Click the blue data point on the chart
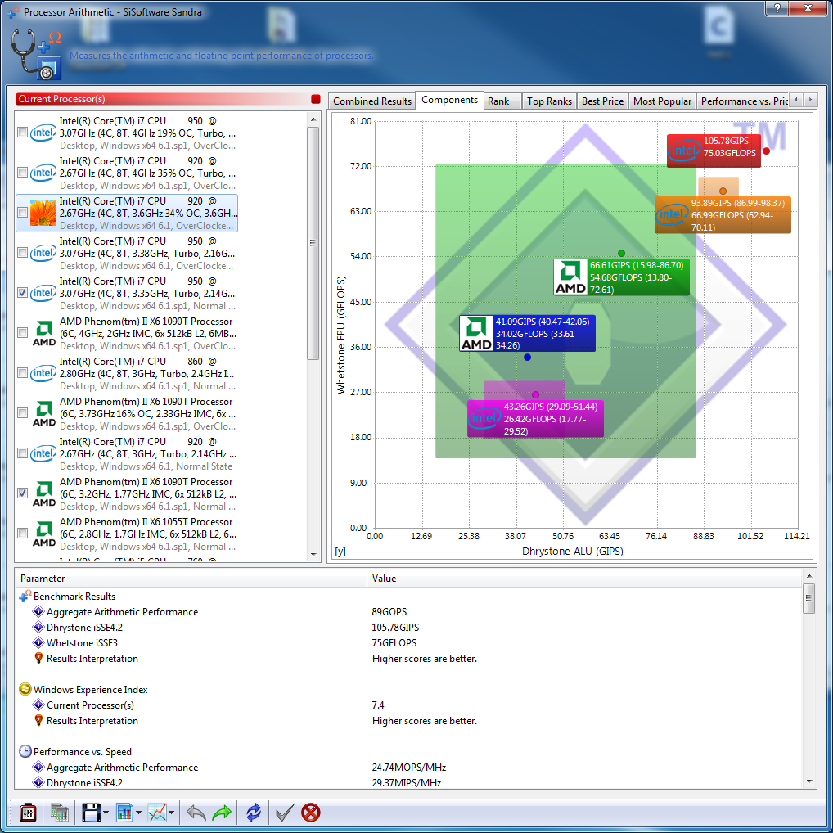Screen dimensions: 833x833 (x=527, y=358)
